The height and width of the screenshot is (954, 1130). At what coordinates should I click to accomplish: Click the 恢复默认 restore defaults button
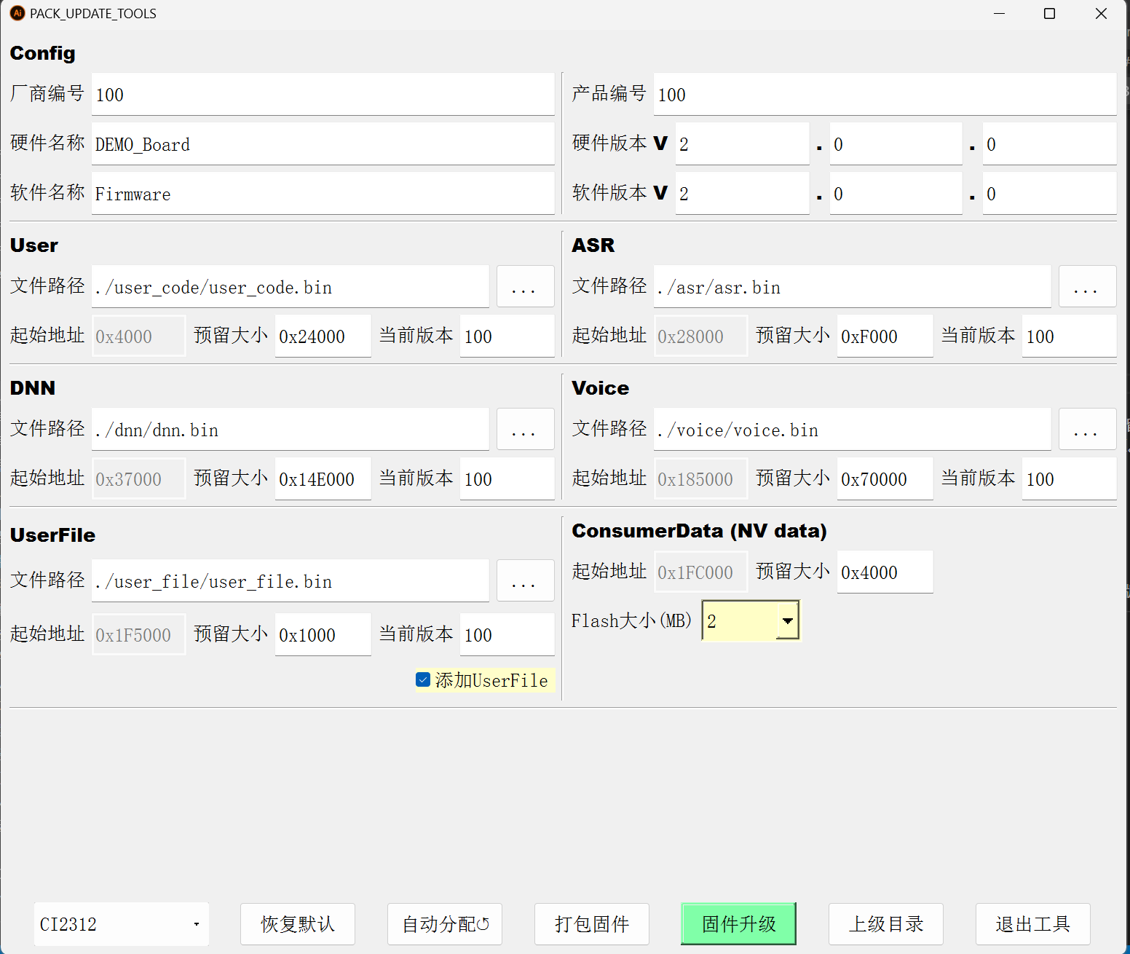pos(297,923)
